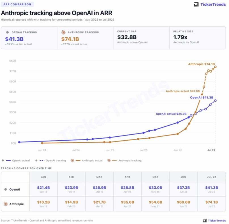
Task: Click the TickerTrends brand name in header
Action: click(x=213, y=5)
